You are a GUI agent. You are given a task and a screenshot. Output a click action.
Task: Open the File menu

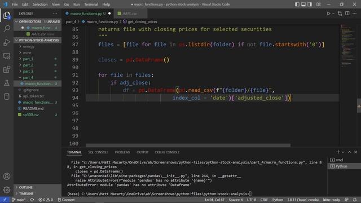point(15,5)
